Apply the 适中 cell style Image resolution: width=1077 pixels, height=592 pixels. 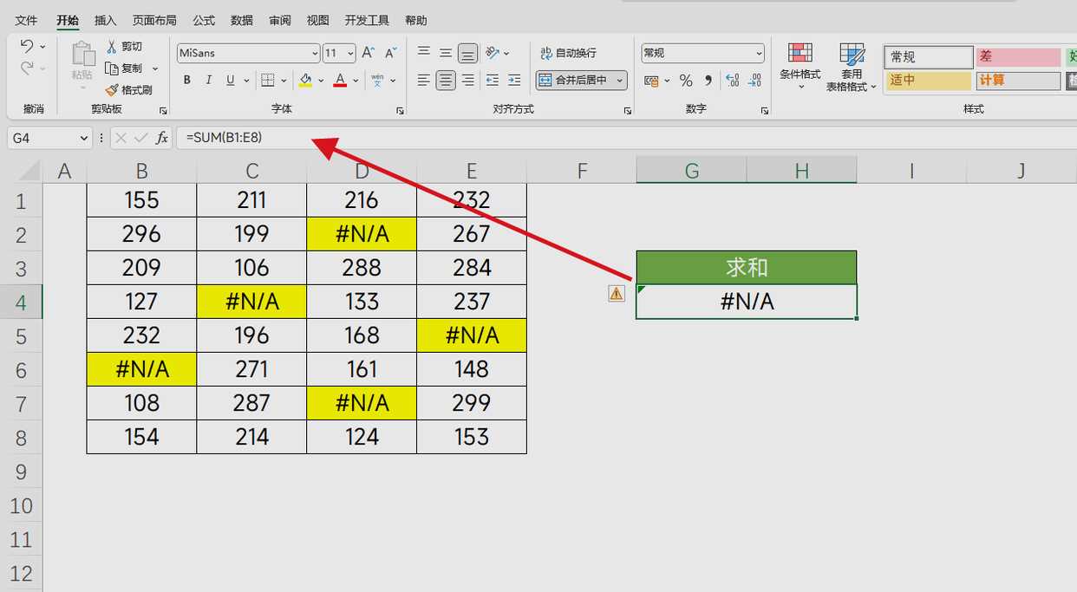point(927,81)
